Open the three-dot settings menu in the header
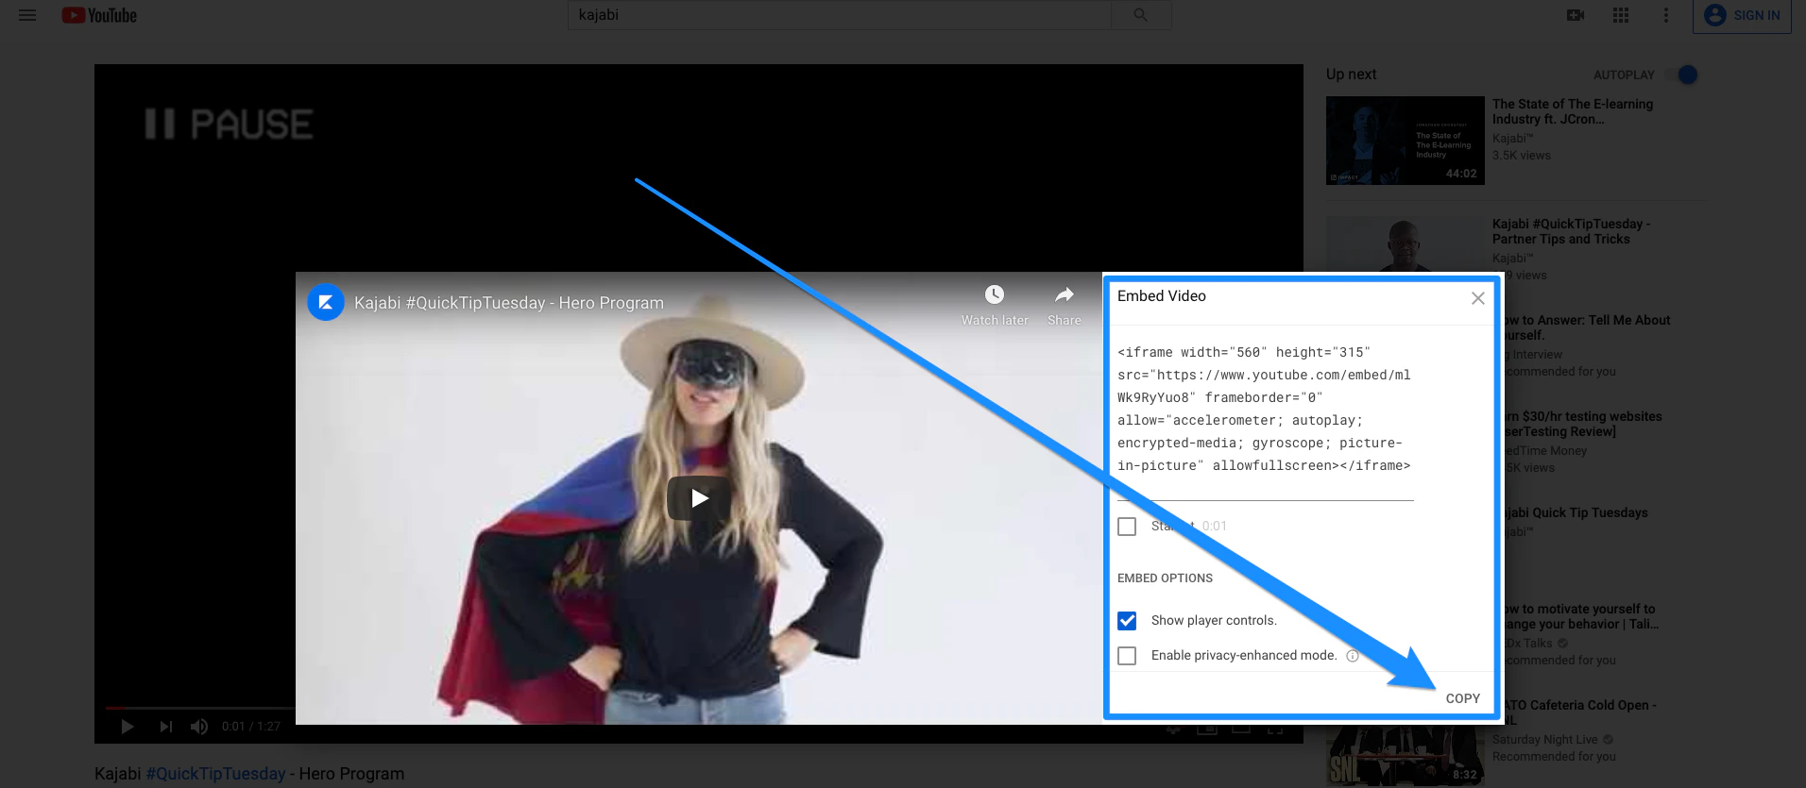1806x788 pixels. click(1666, 15)
